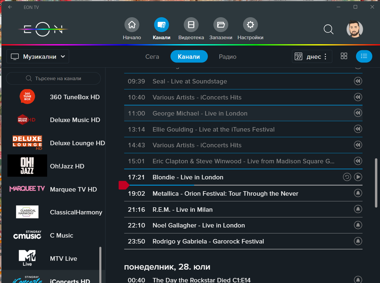
Task: Open Rodrigo y Gabriela - Garorock Festival entry
Action: click(243, 241)
